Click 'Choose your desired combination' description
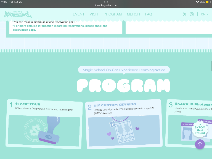Image resolution: width=212 pixels, height=159 pixels. click(x=124, y=111)
